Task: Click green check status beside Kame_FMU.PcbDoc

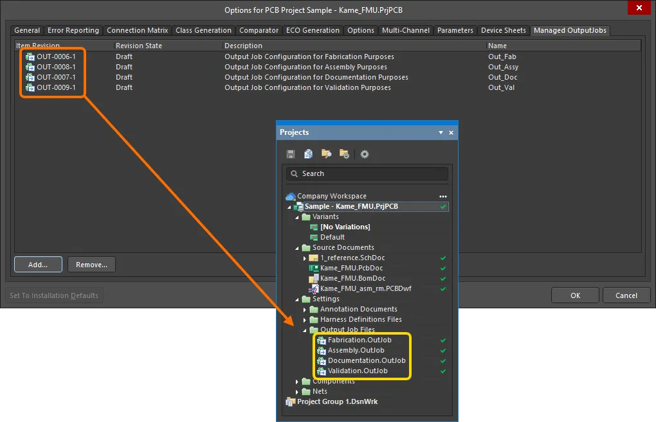Action: pos(443,268)
